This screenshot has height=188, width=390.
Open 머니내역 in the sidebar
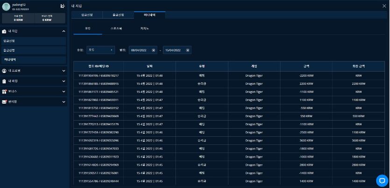[x=34, y=60]
